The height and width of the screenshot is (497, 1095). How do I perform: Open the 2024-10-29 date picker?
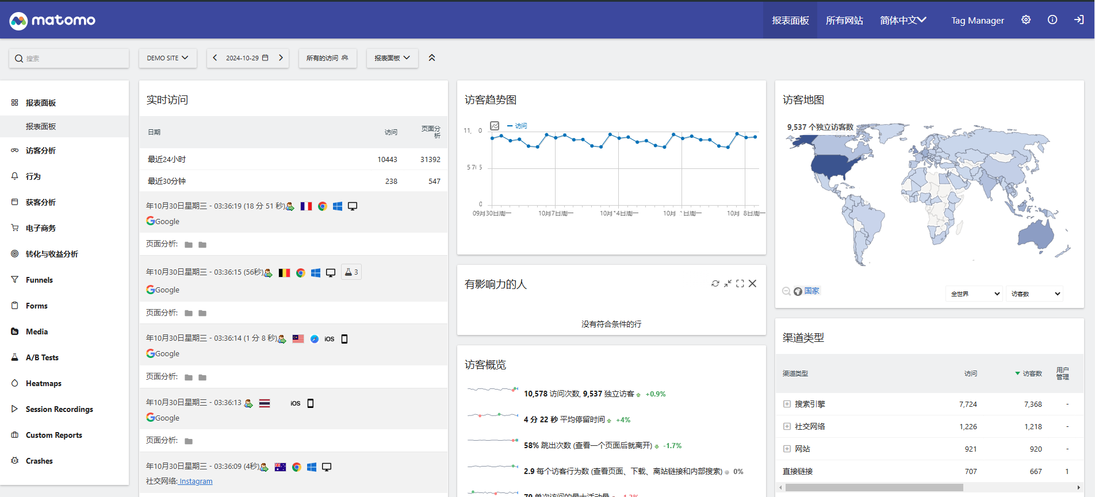click(247, 58)
